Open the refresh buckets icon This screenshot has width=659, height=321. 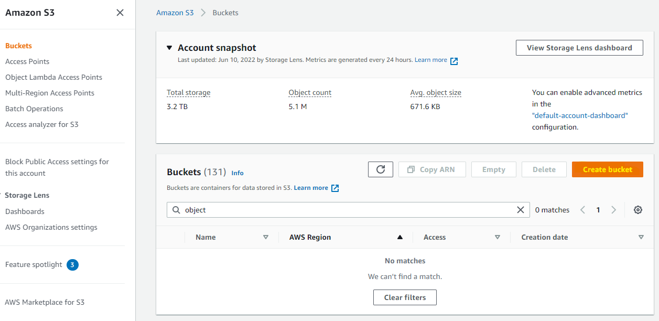381,169
